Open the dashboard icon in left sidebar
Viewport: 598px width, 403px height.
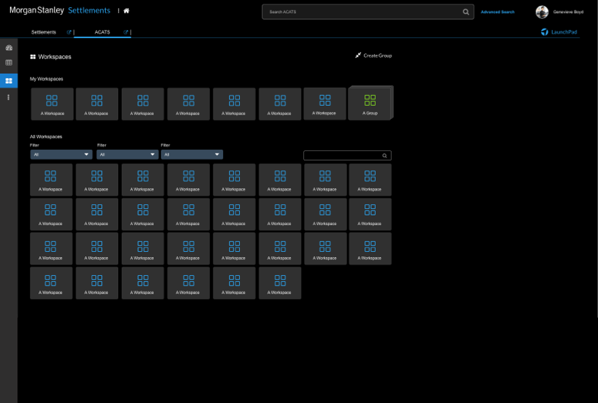(x=9, y=47)
